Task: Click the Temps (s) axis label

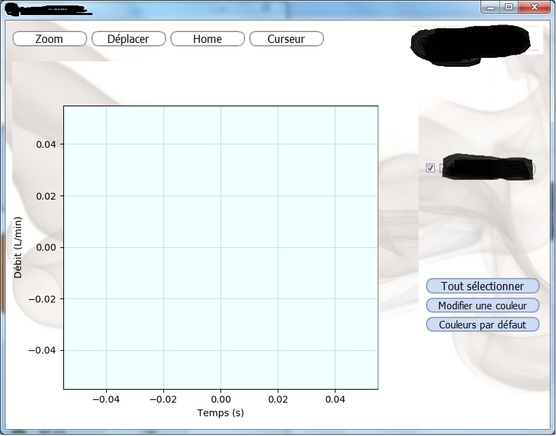Action: coord(220,413)
